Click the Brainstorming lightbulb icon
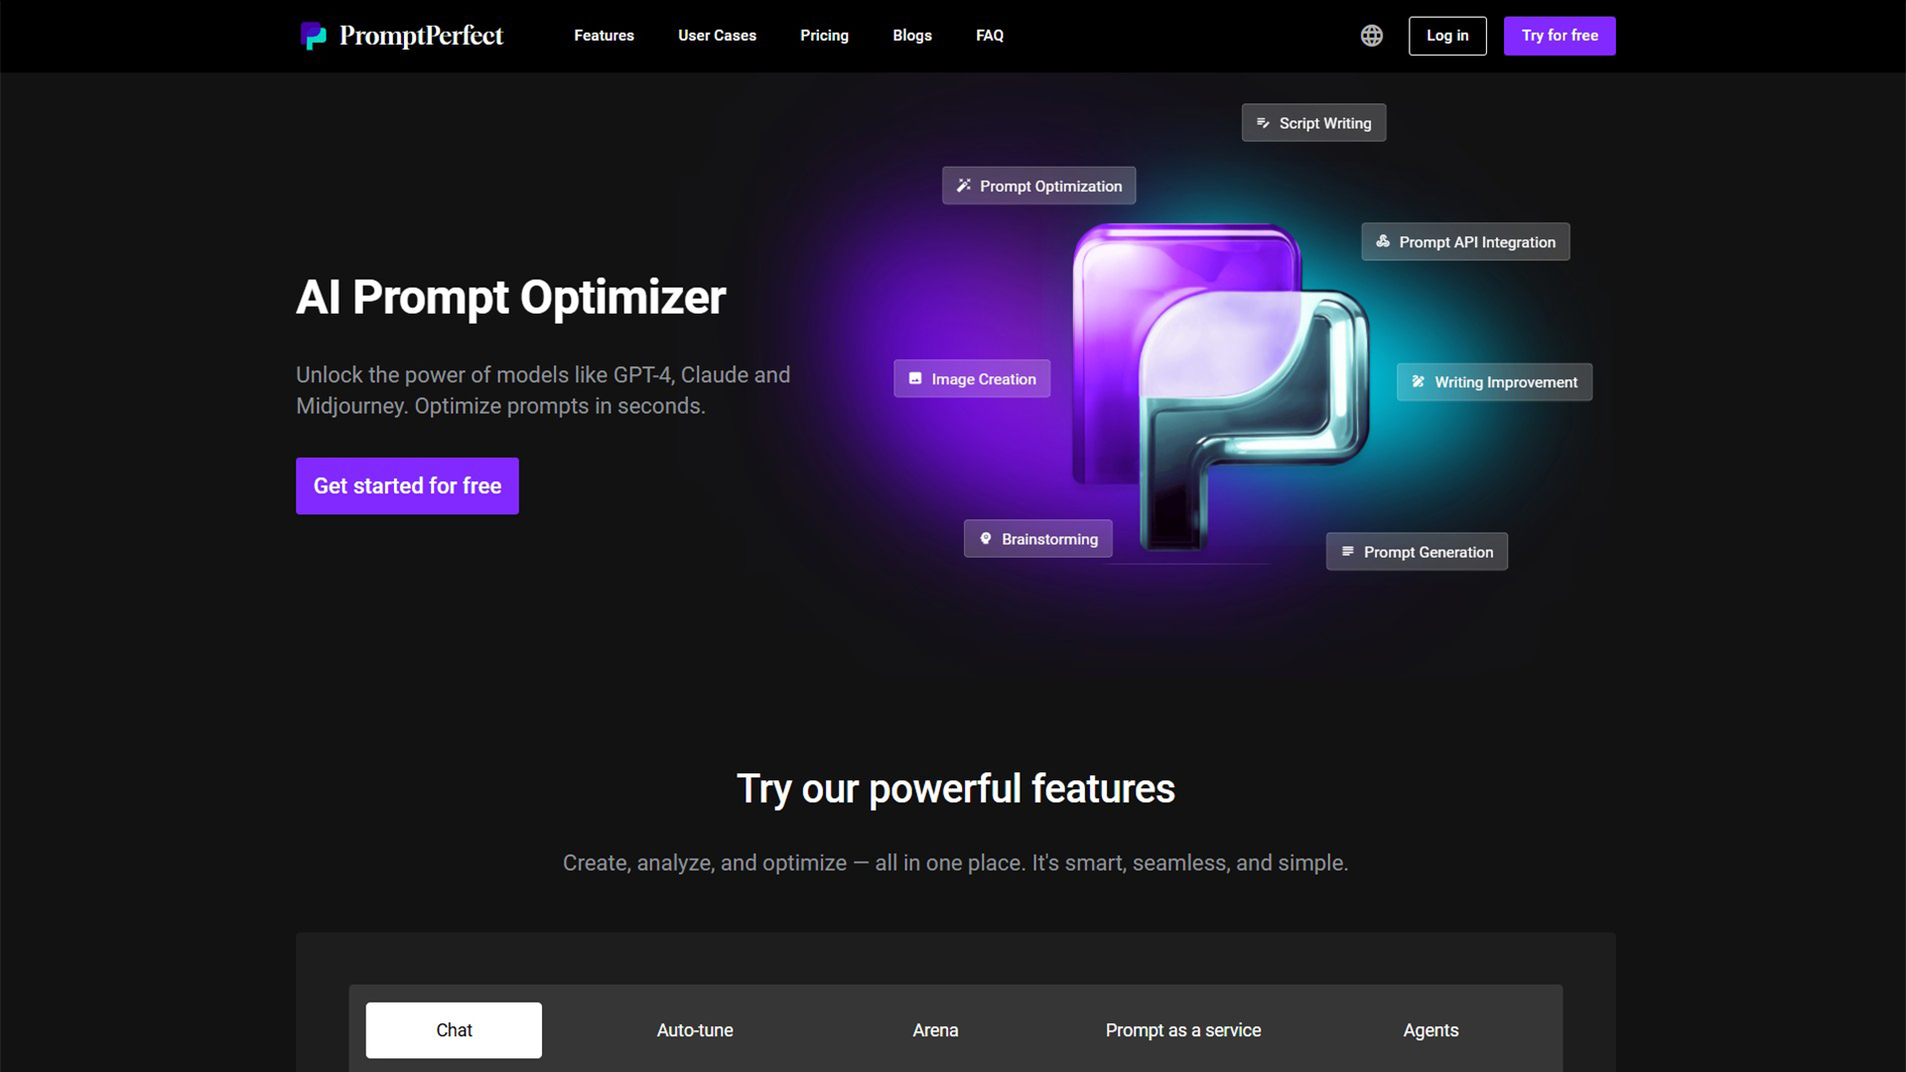Image resolution: width=1906 pixels, height=1072 pixels. [x=986, y=539]
